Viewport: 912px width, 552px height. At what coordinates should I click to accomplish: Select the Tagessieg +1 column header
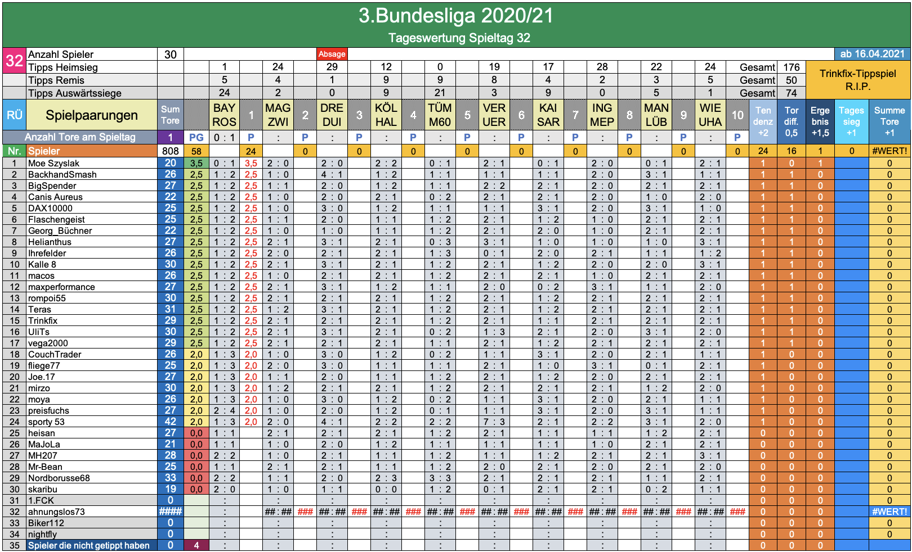pyautogui.click(x=851, y=121)
